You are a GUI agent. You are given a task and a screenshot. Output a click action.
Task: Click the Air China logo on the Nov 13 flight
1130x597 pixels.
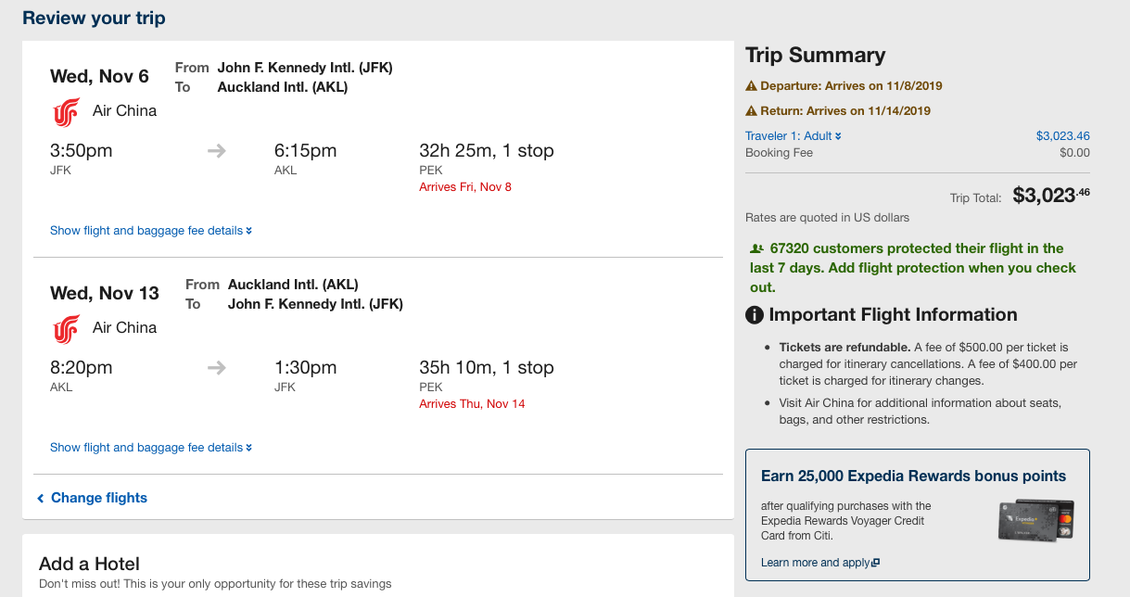click(66, 328)
